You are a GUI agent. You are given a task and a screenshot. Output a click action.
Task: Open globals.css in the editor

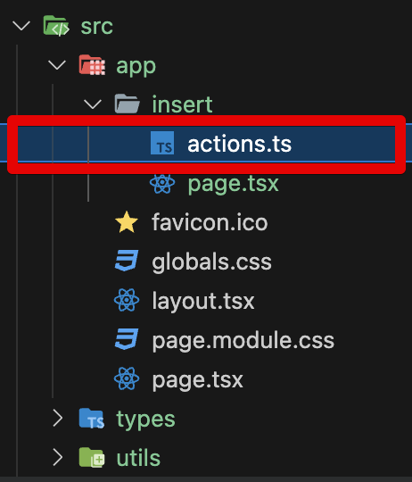(x=212, y=262)
